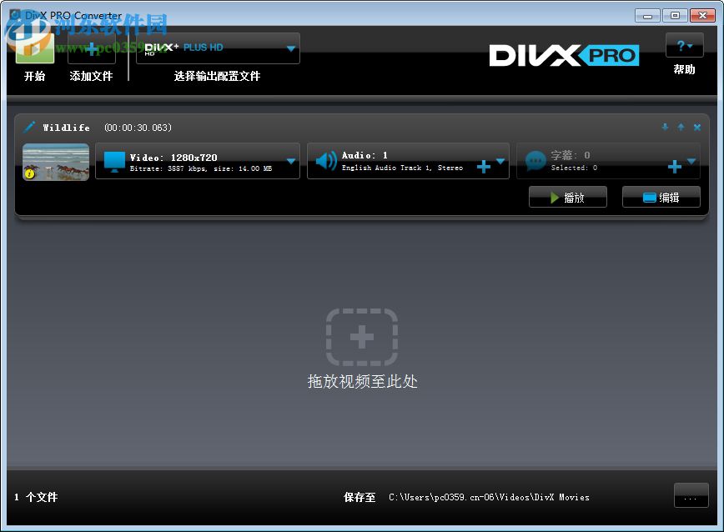Move Wildlife up using the up-arrow icon
Viewport: 724px width, 532px height.
tap(680, 126)
